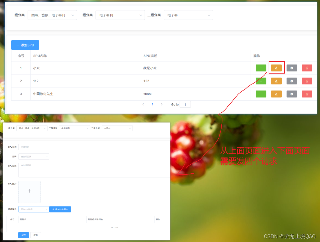This screenshot has width=320, height=242.
Task: Click the red delete icon on 小米 row
Action: (x=307, y=68)
